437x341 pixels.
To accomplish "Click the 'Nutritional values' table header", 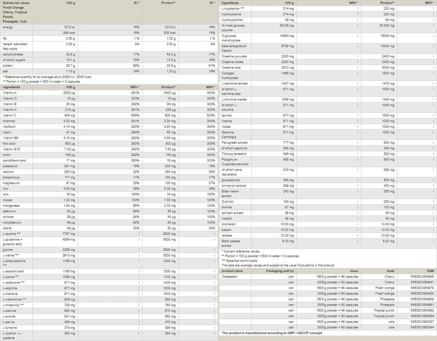I will coord(16,3).
